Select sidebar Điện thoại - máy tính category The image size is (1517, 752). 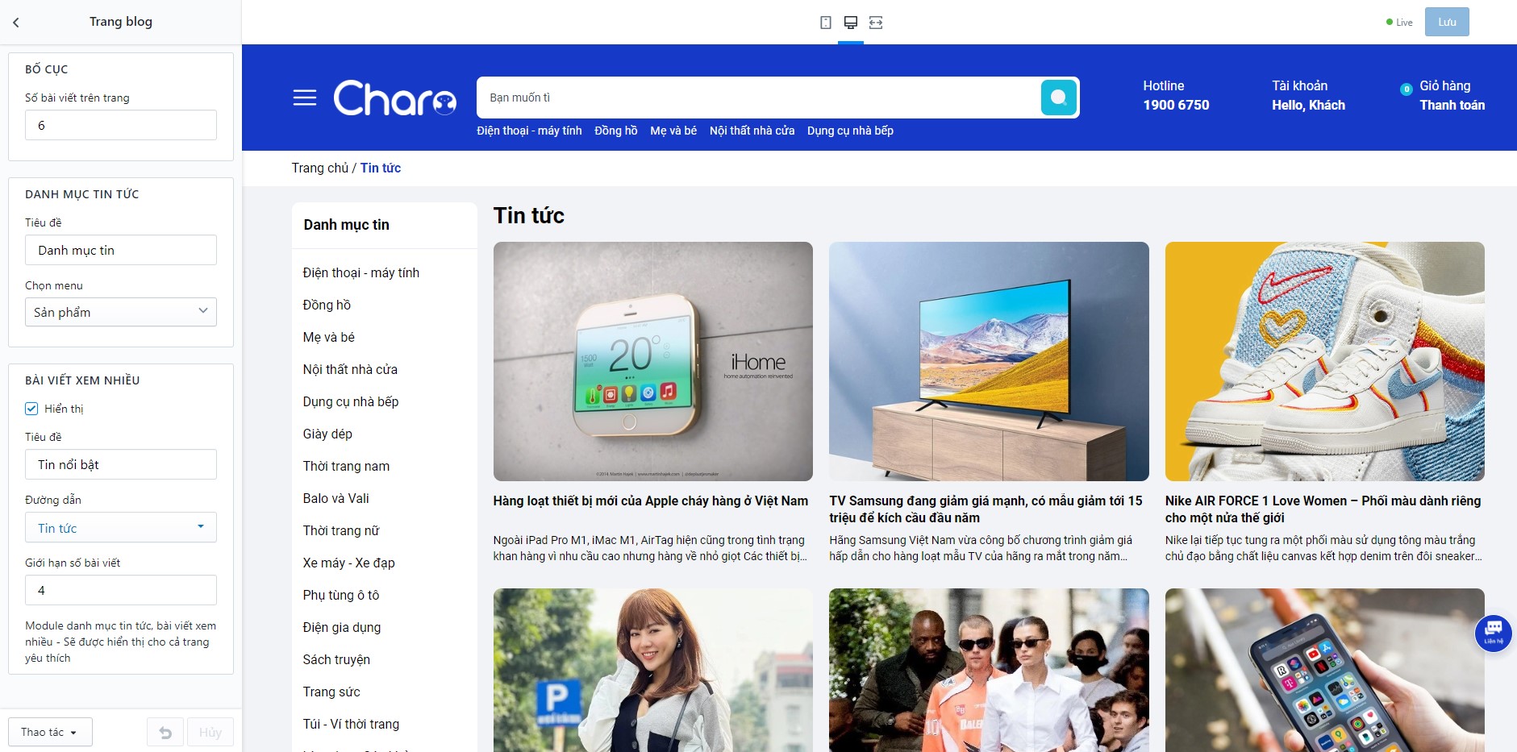361,272
